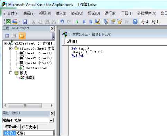Open the (通用) object combo box
Viewport: 167px width, 136px height.
click(x=116, y=41)
